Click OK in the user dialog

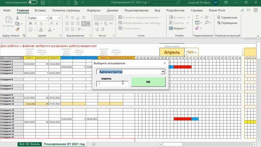[x=148, y=82]
